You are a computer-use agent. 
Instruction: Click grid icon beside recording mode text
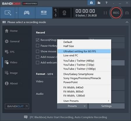(4, 22)
